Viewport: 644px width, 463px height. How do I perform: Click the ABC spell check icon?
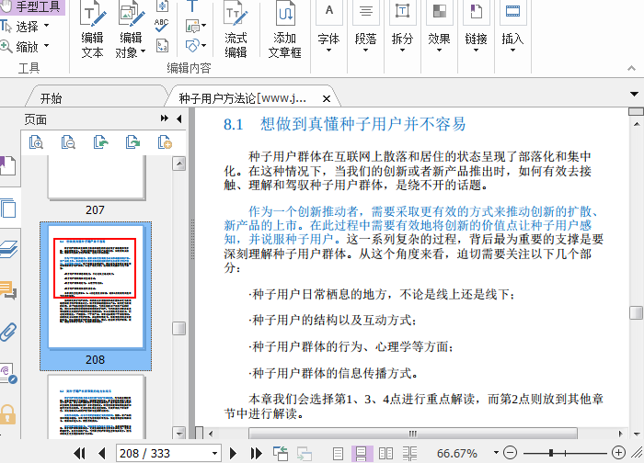[161, 26]
